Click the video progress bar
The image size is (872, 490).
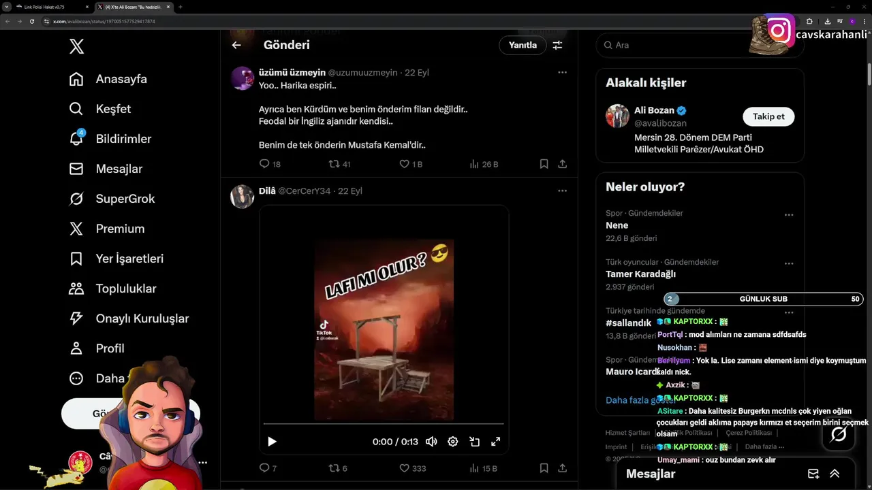(x=384, y=424)
